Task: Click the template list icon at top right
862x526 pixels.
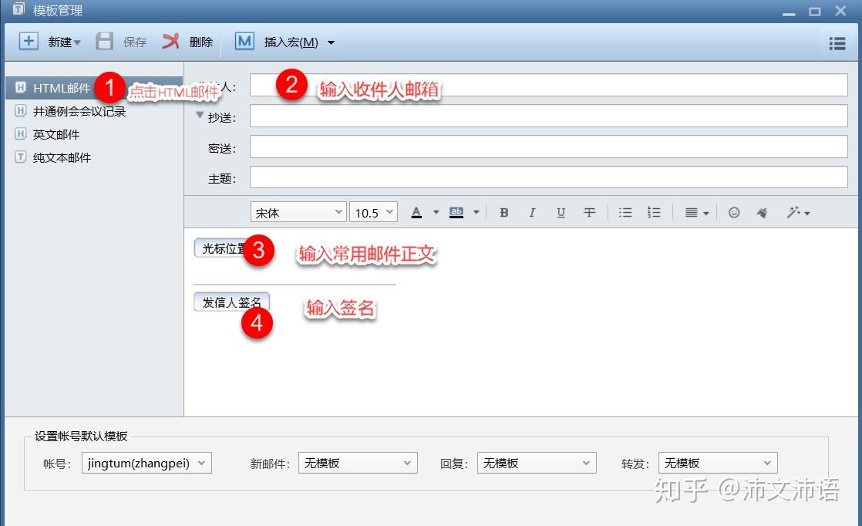Action: (x=837, y=43)
